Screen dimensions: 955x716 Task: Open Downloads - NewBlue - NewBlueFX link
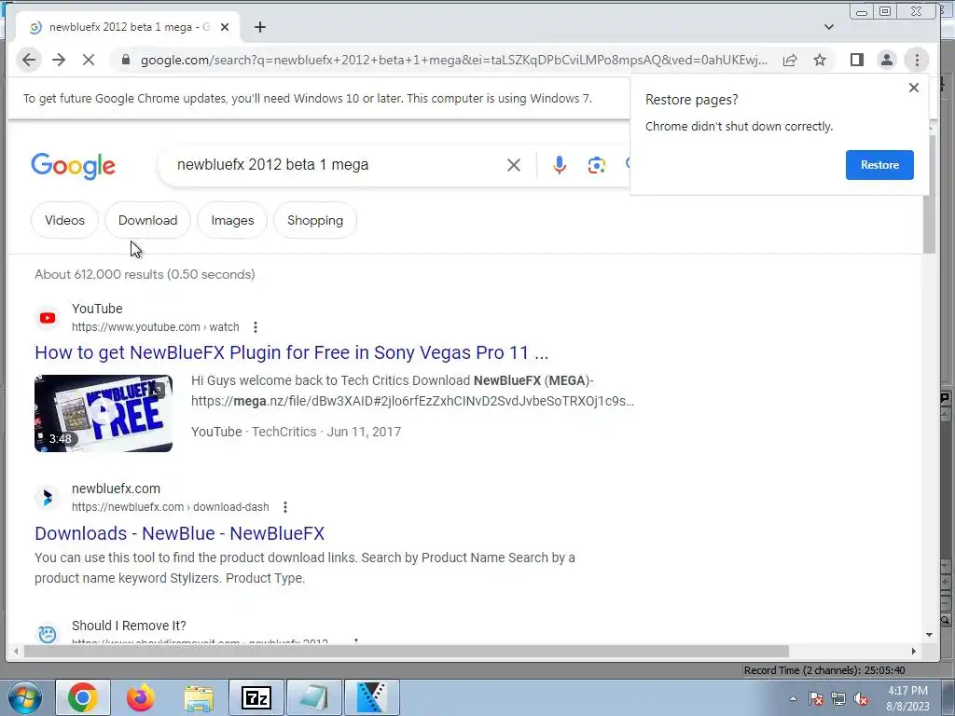(x=180, y=533)
